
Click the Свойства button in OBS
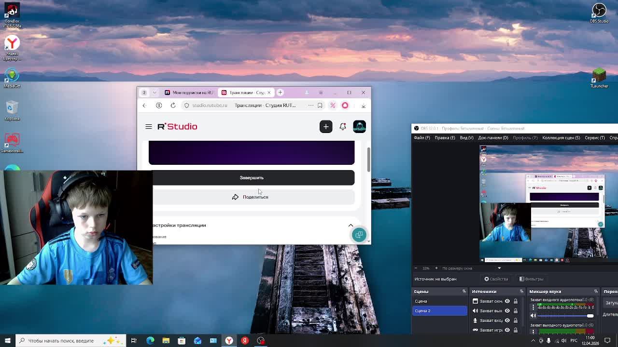pos(496,279)
